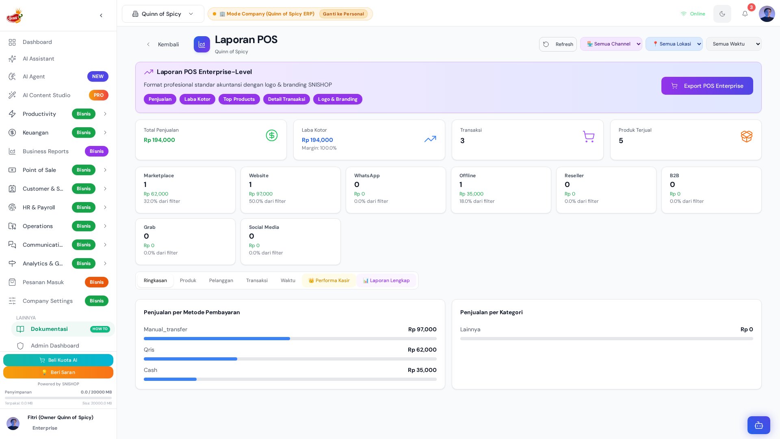The width and height of the screenshot is (780, 439).
Task: Go back with Kembali link
Action: [163, 44]
